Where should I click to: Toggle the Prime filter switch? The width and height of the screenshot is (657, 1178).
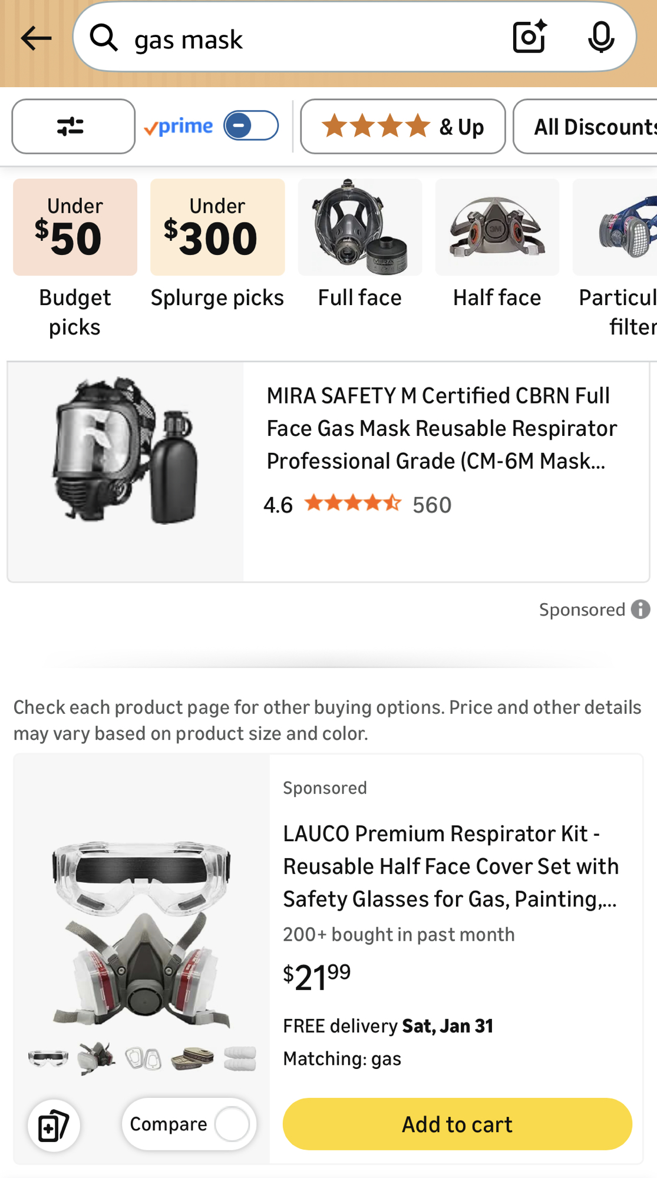coord(251,125)
